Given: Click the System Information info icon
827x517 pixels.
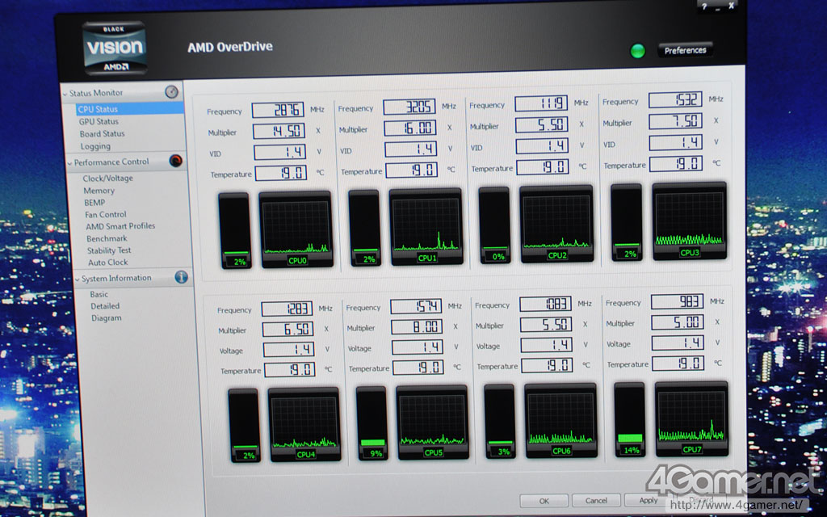Looking at the screenshot, I should point(181,277).
